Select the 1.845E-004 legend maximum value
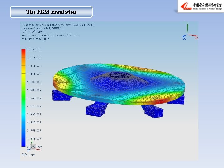Screen dimensions: 224x168 [34, 49]
